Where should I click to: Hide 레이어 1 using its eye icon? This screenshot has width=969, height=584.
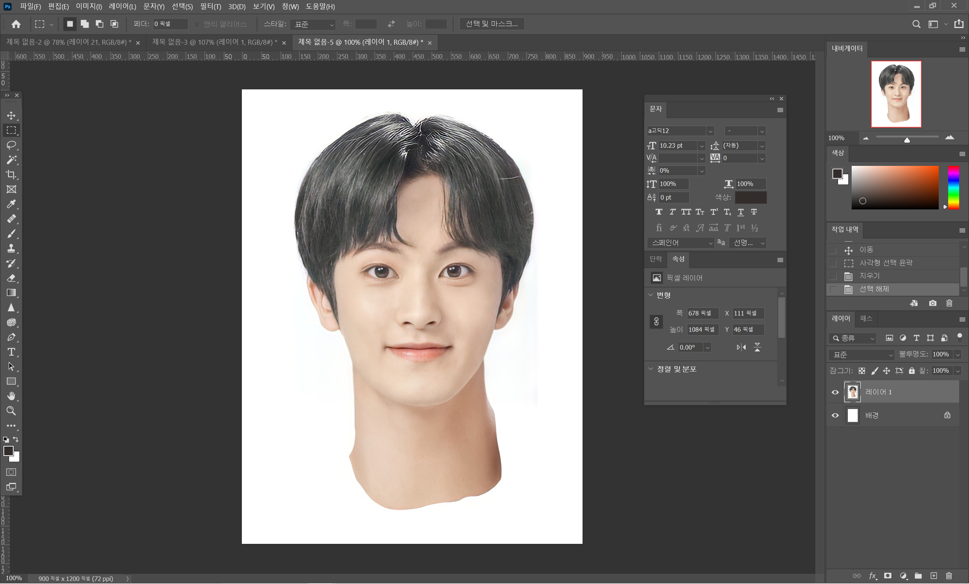pos(835,392)
